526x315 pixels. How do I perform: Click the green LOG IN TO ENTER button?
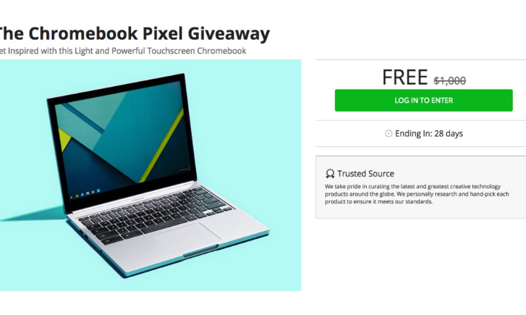423,100
